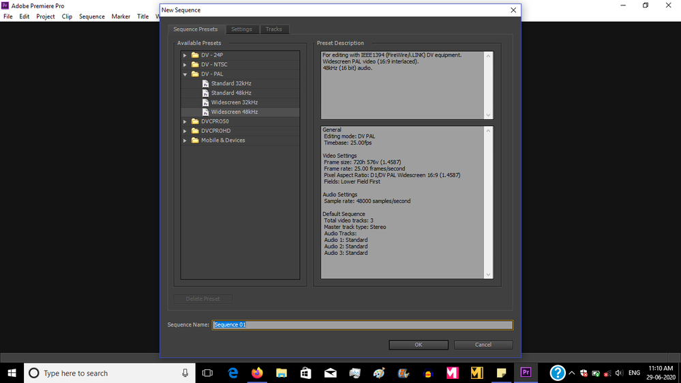Click the taskbar clock and date
Image resolution: width=681 pixels, height=383 pixels.
click(661, 373)
